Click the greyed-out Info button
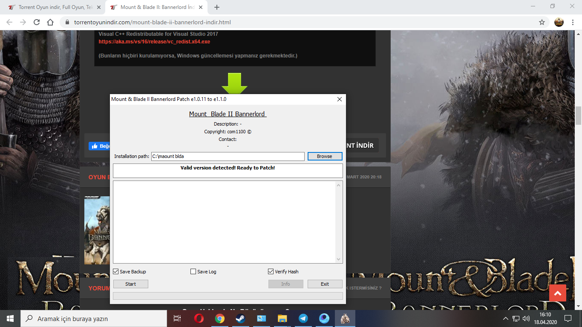Screen dimensions: 582x327 pos(286,284)
